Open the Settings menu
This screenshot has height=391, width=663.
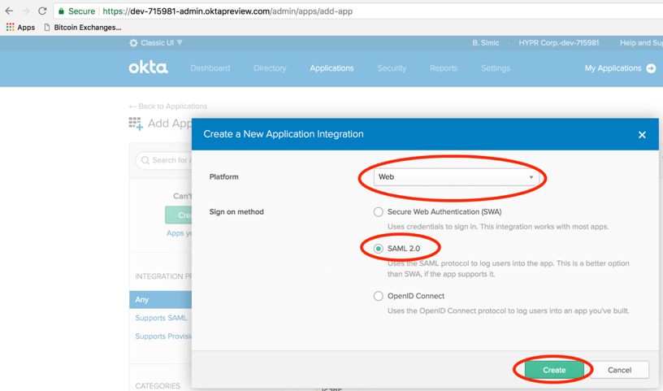click(x=496, y=68)
